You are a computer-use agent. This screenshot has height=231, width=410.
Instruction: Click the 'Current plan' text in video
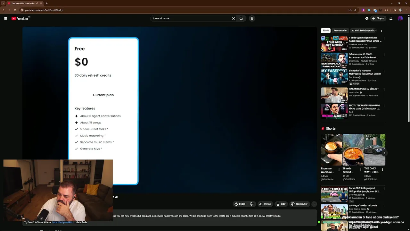pos(103,95)
